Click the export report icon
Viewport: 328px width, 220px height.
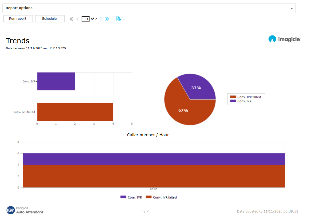coord(118,19)
